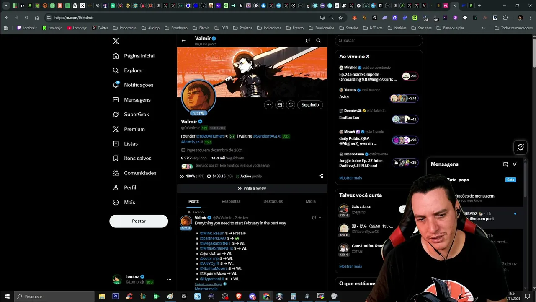Open Premium in the sidebar
536x302 pixels.
[129, 129]
